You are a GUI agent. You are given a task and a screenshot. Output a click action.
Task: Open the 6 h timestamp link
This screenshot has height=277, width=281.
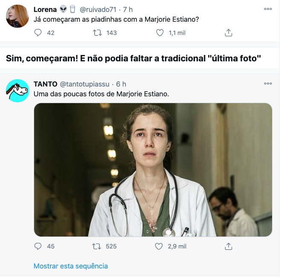tap(121, 84)
